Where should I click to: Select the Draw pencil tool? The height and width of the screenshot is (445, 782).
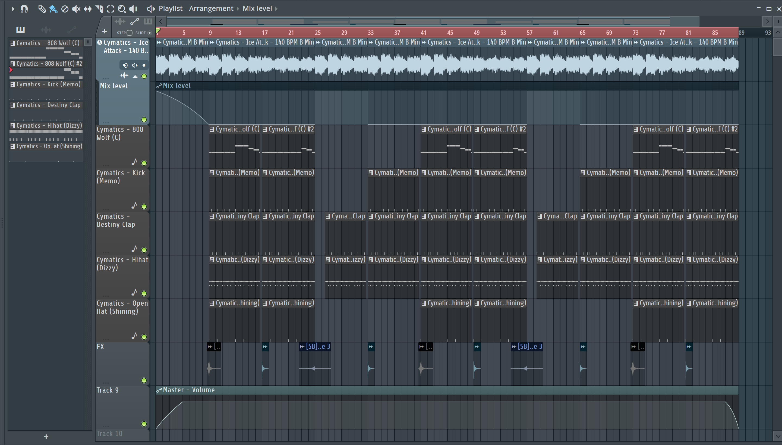42,9
